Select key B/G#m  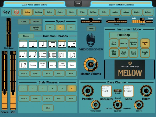pos(148,12)
